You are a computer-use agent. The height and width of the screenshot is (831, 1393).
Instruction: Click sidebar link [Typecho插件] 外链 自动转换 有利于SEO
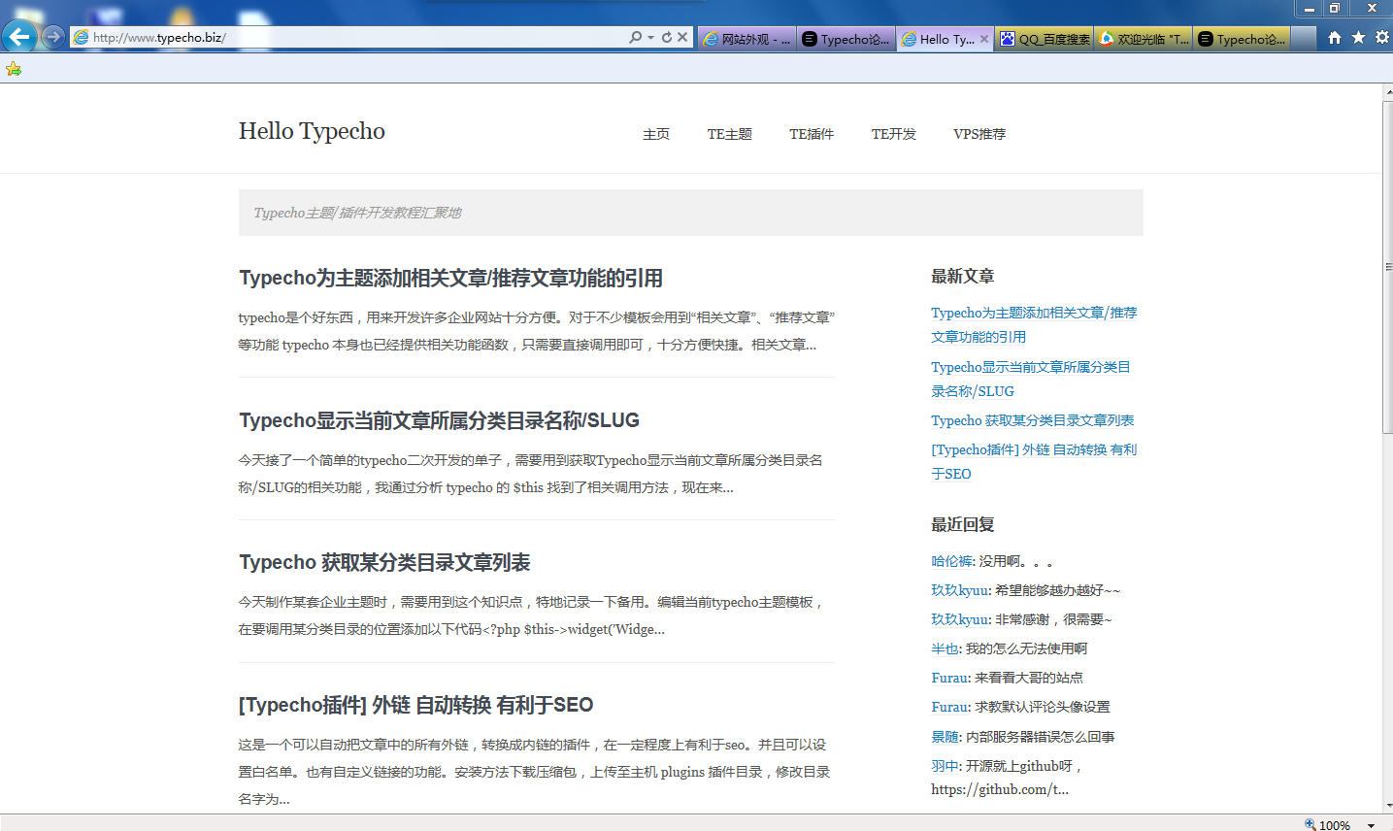(x=1034, y=461)
